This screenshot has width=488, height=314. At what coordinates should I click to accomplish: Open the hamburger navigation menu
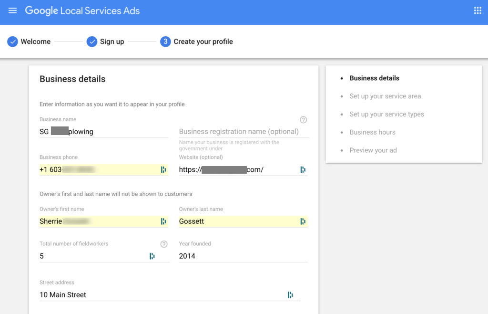point(12,10)
